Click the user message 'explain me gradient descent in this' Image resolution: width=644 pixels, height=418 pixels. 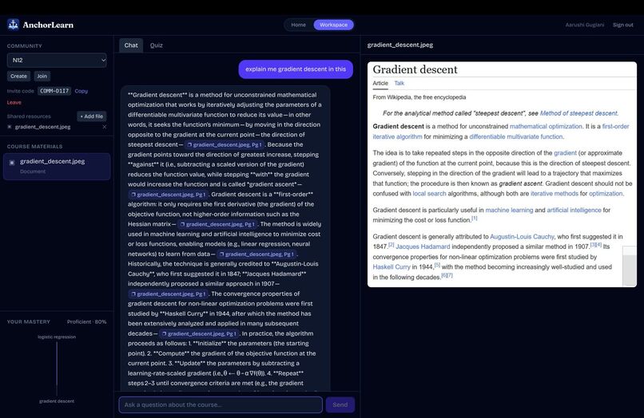pos(296,69)
